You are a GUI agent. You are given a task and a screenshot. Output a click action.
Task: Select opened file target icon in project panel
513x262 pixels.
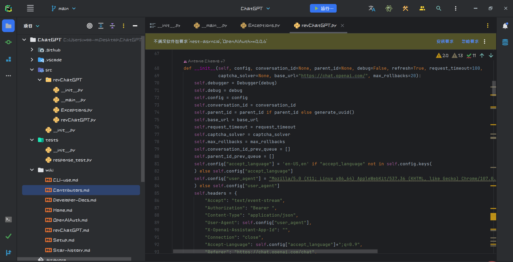pos(90,26)
